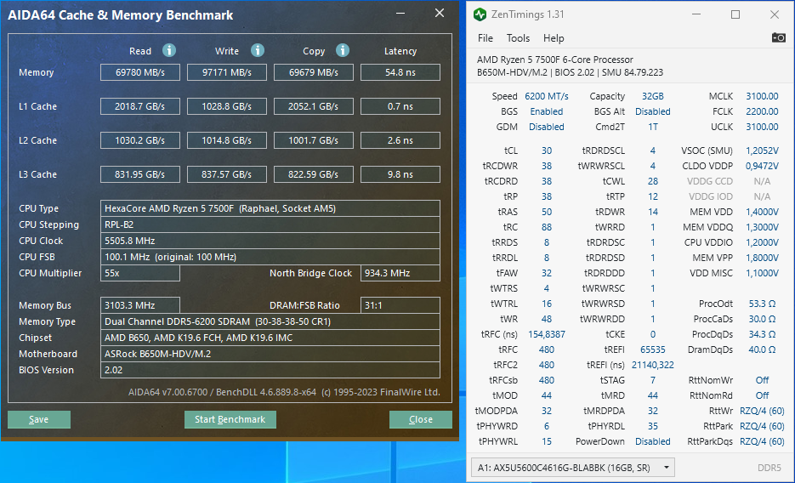Click tRC value 88
The width and height of the screenshot is (795, 483).
[x=547, y=227]
